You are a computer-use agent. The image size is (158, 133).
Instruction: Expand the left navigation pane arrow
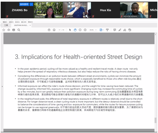click(x=2, y=86)
